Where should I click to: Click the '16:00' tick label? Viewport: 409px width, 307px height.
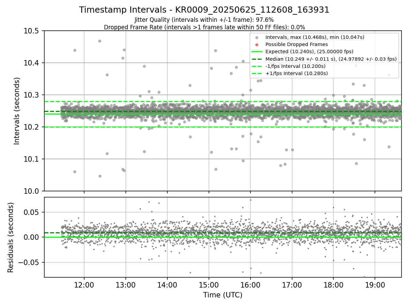tap(251, 285)
